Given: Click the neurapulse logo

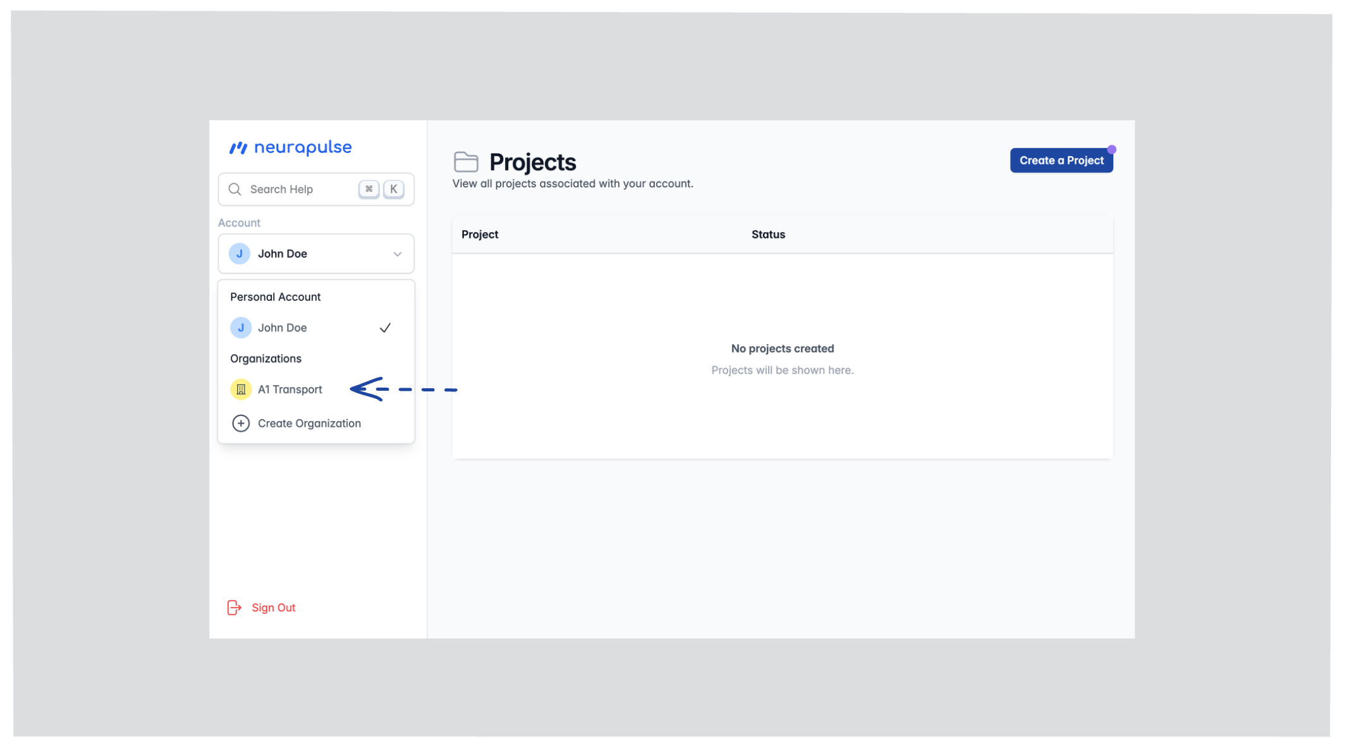Looking at the screenshot, I should [x=290, y=147].
